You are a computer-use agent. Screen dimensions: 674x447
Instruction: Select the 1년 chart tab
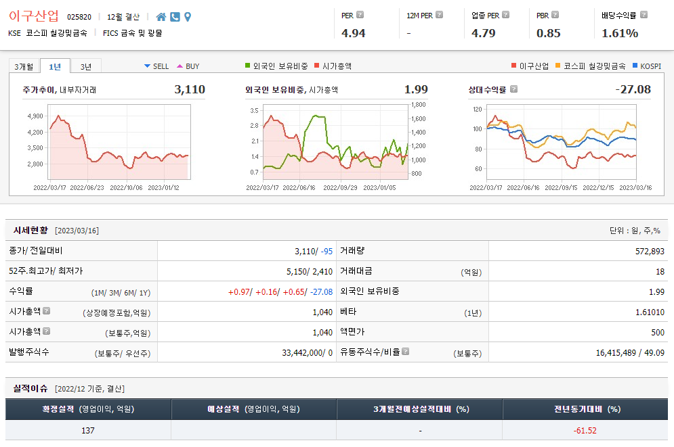pos(55,66)
